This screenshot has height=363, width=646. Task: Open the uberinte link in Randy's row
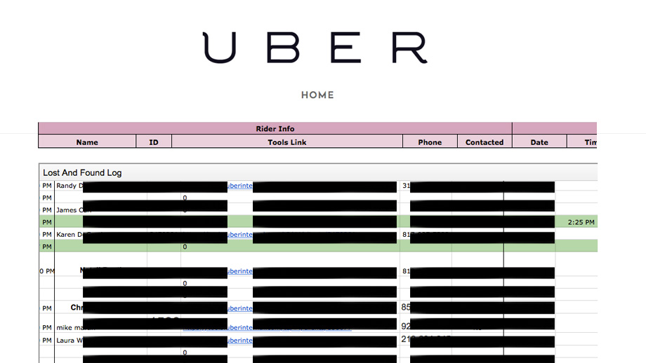point(239,186)
